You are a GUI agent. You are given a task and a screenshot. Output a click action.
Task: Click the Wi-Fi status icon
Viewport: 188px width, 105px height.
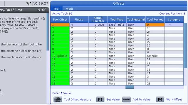pos(28,3)
